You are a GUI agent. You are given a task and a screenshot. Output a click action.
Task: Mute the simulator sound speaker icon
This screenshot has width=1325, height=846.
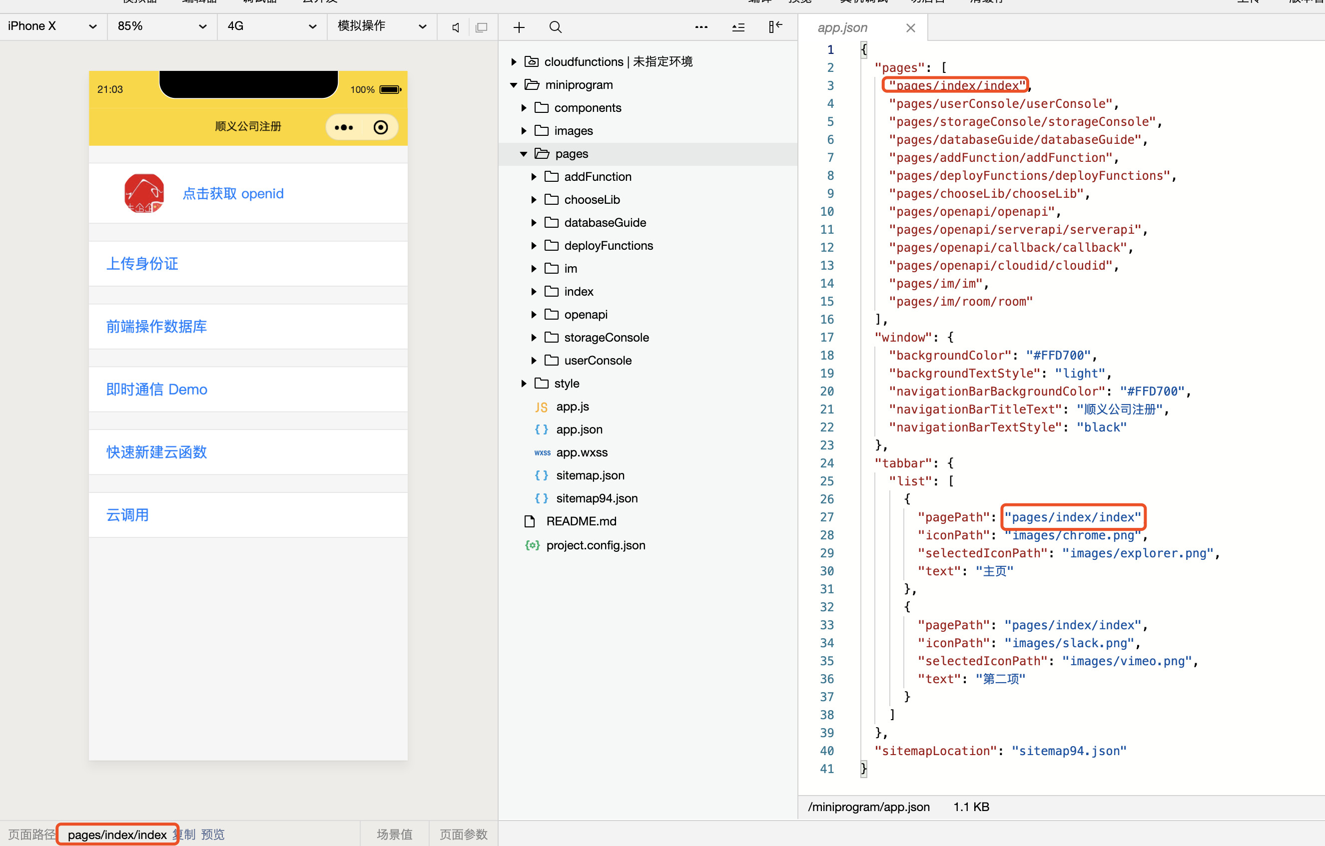(x=456, y=27)
